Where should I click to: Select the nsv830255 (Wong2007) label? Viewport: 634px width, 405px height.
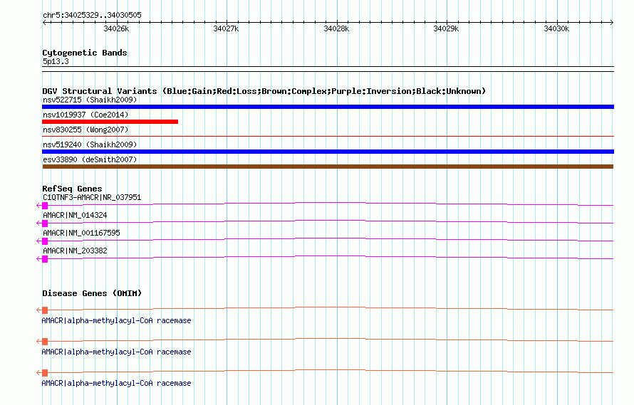85,130
